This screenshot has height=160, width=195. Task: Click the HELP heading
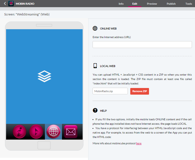[x=103, y=111]
